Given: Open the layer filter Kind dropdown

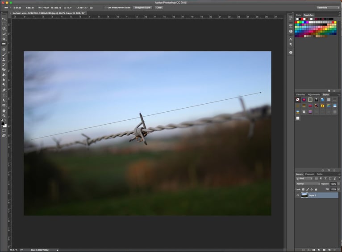Looking at the screenshot, I should pyautogui.click(x=304, y=179).
